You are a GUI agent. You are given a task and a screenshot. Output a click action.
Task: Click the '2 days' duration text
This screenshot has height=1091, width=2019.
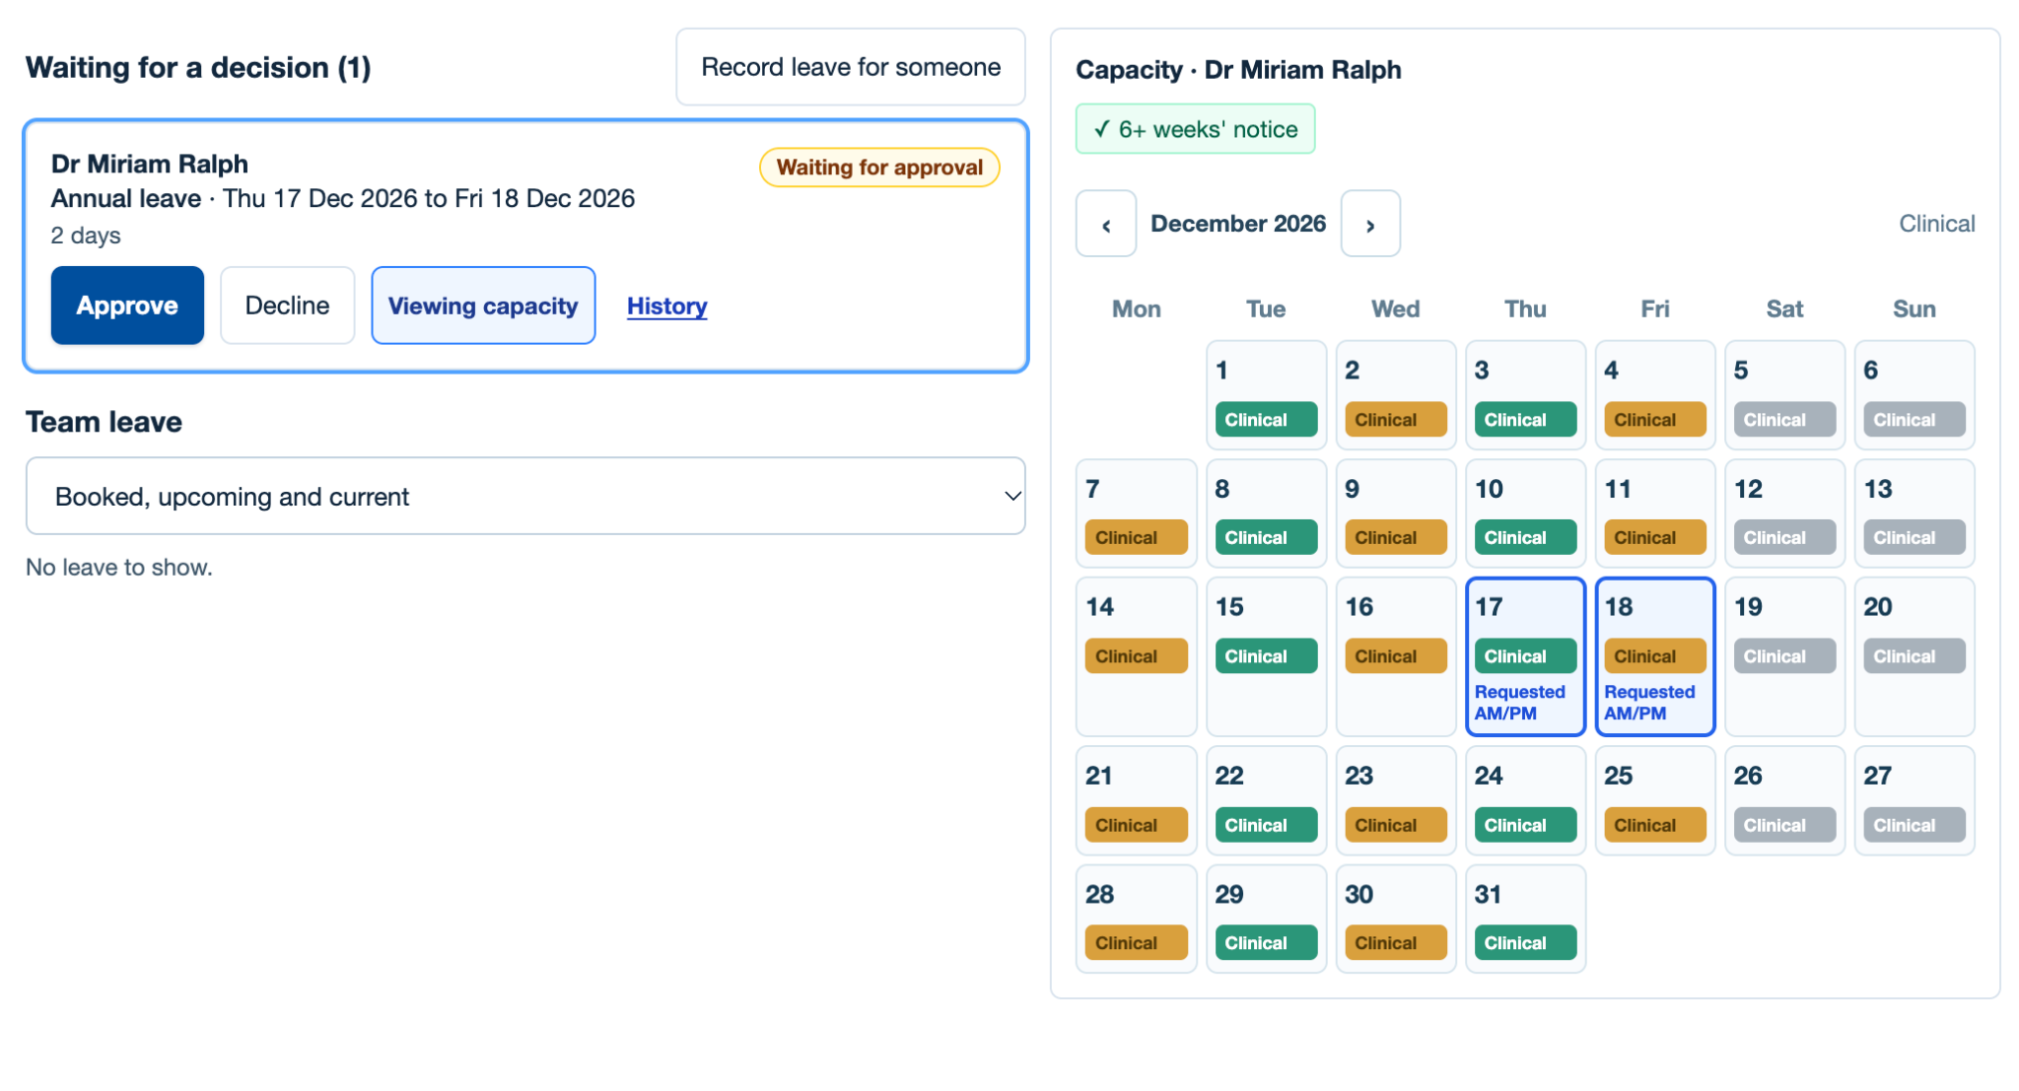86,236
